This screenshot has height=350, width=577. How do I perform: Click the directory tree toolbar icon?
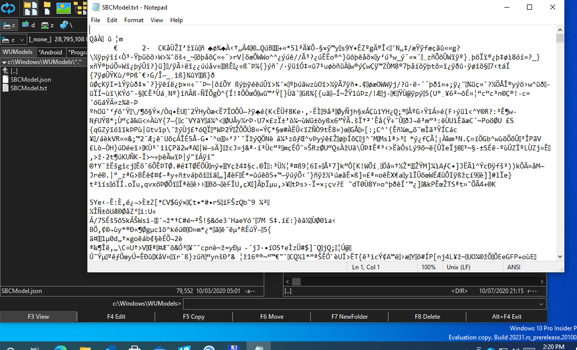pyautogui.click(x=80, y=8)
